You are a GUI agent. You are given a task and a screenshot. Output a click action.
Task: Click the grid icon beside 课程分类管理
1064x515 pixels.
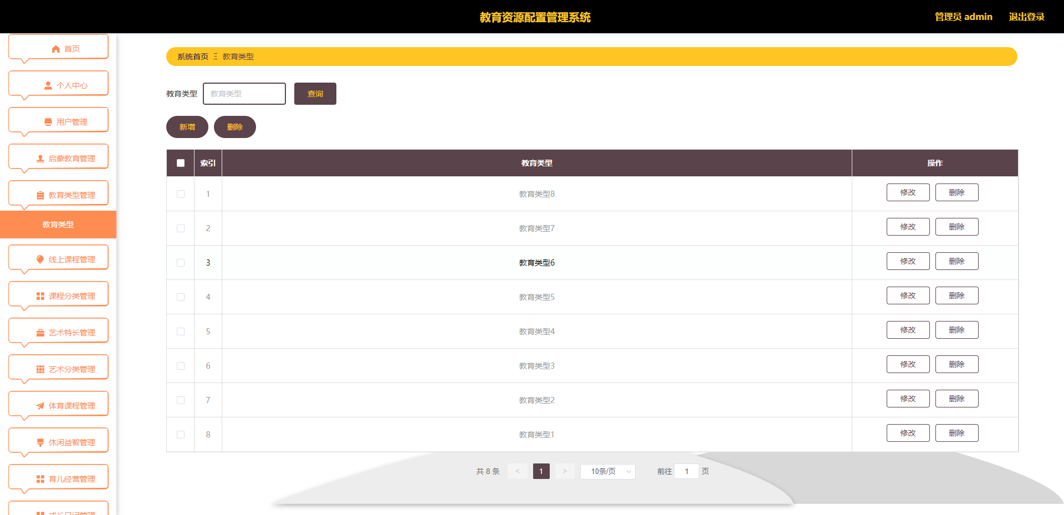pos(40,296)
